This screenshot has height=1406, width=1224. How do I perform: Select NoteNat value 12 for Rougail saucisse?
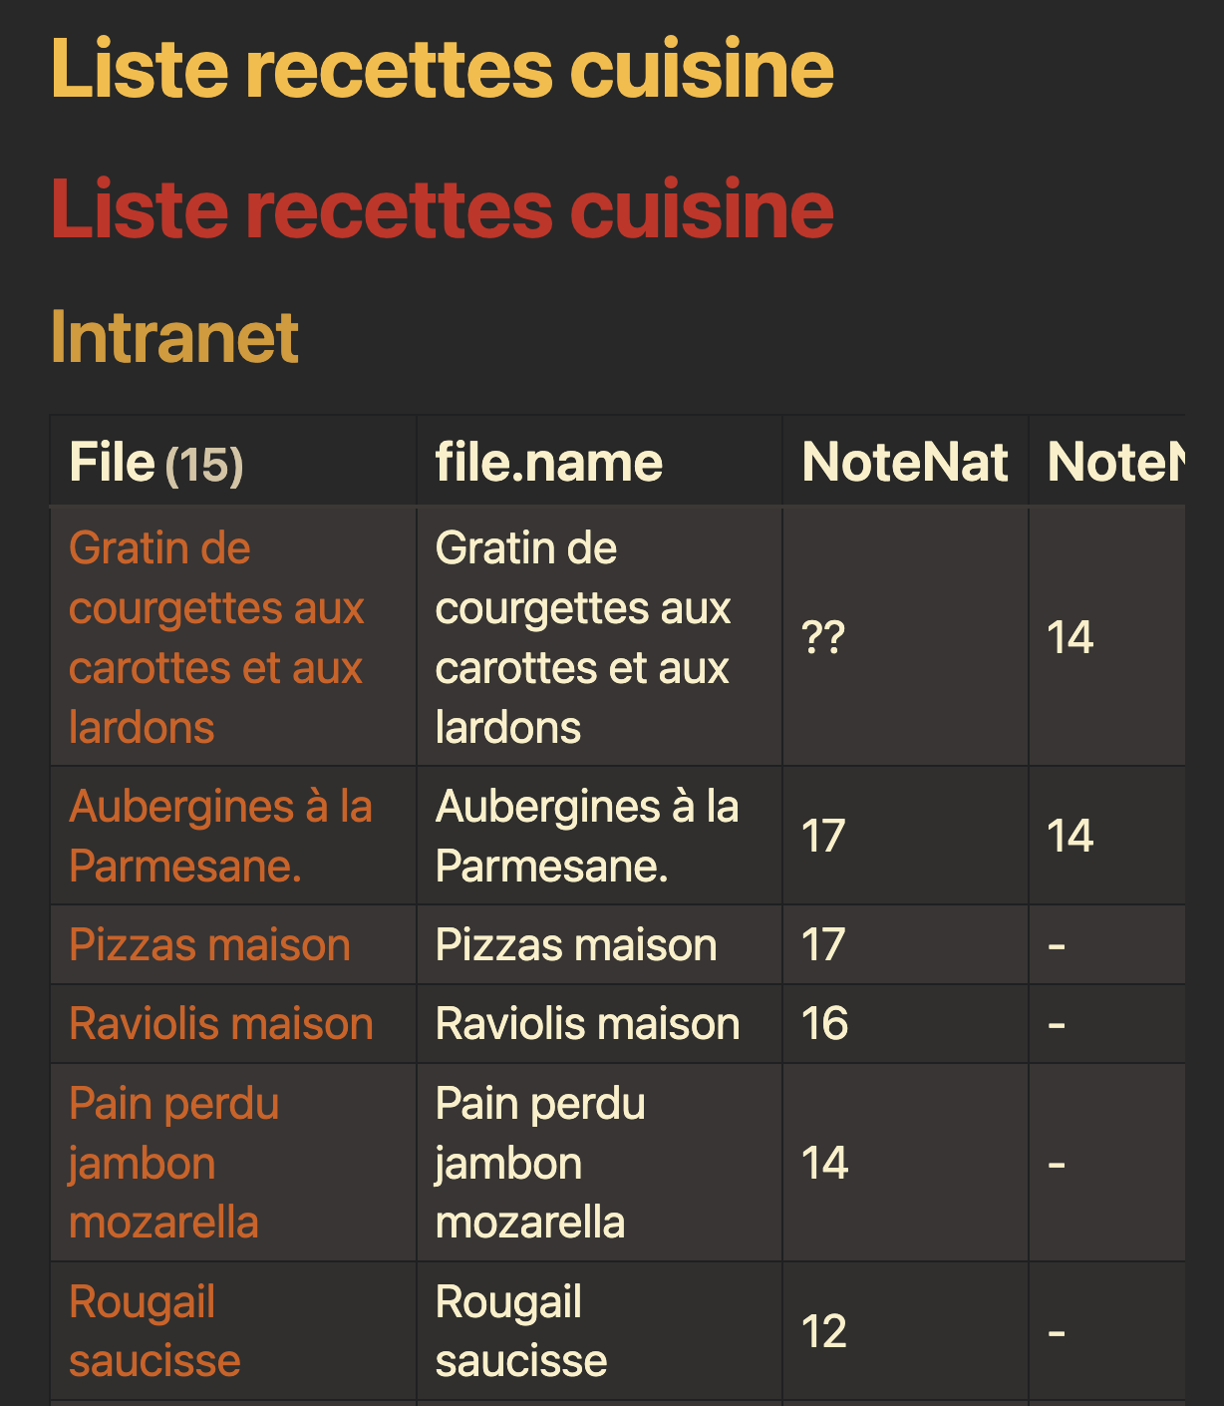823,1331
